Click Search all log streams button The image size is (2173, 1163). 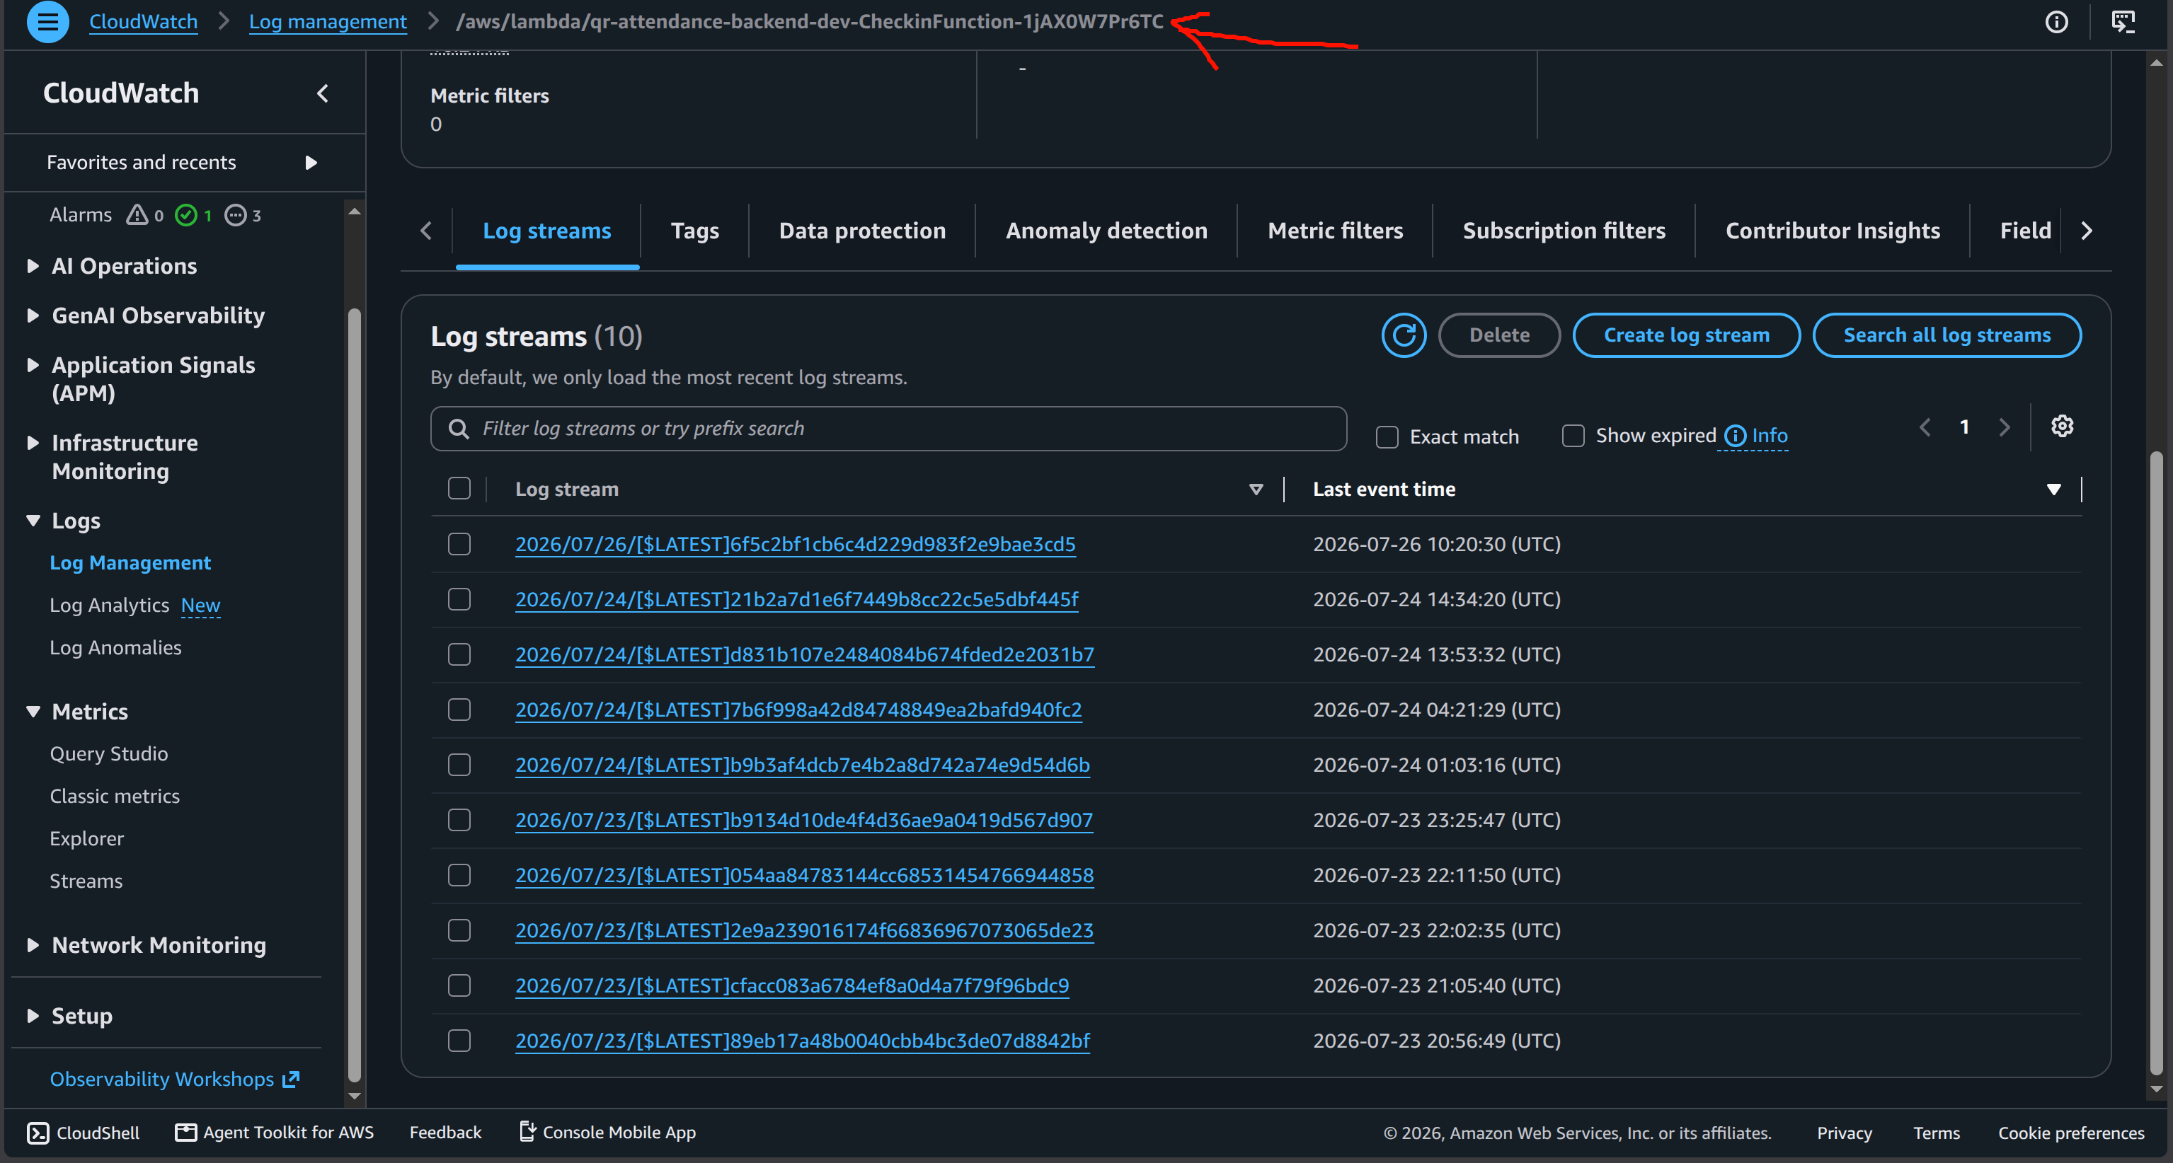1946,335
